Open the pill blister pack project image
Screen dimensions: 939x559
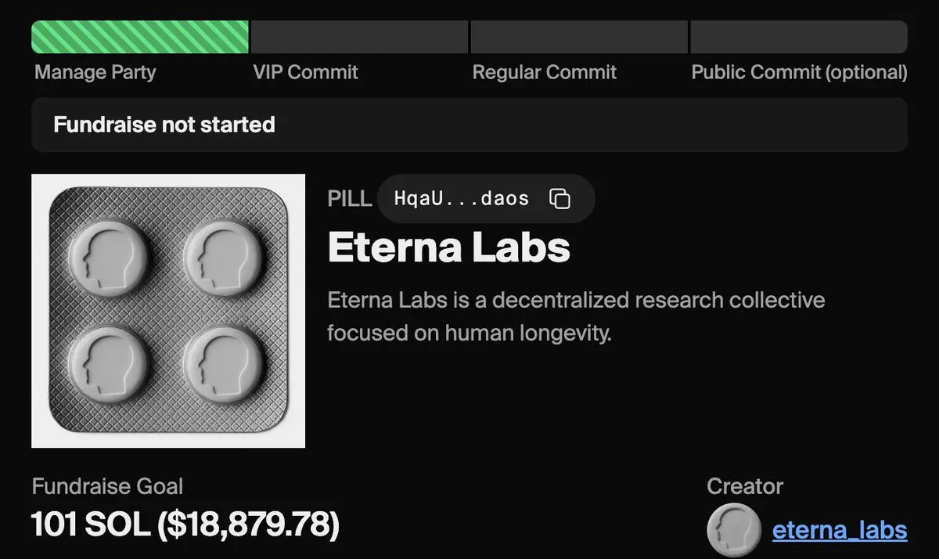click(x=168, y=311)
